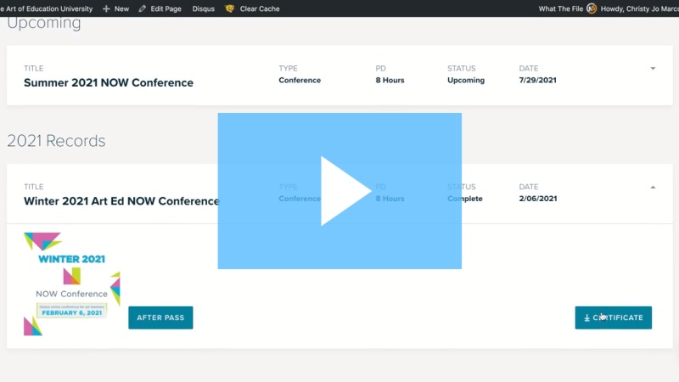The height and width of the screenshot is (382, 679).
Task: Click the 2021 Records heading
Action: pos(56,141)
